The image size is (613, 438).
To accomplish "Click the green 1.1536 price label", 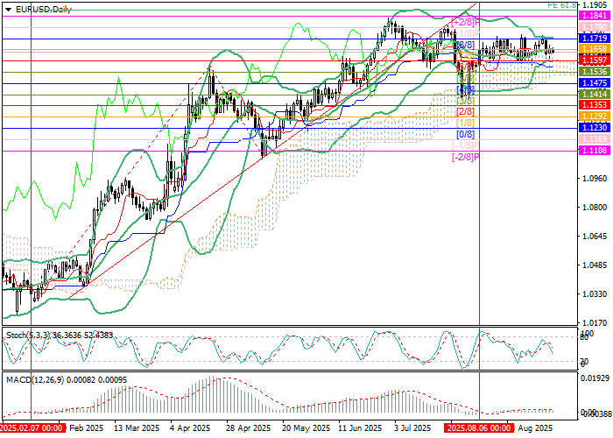I will (595, 72).
